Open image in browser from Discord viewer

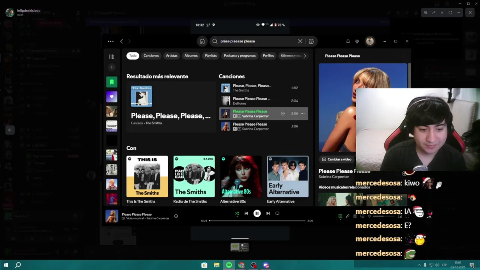click(x=450, y=12)
